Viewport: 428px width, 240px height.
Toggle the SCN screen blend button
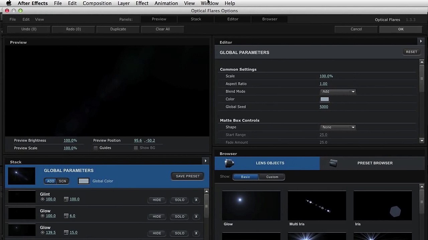coord(63,181)
